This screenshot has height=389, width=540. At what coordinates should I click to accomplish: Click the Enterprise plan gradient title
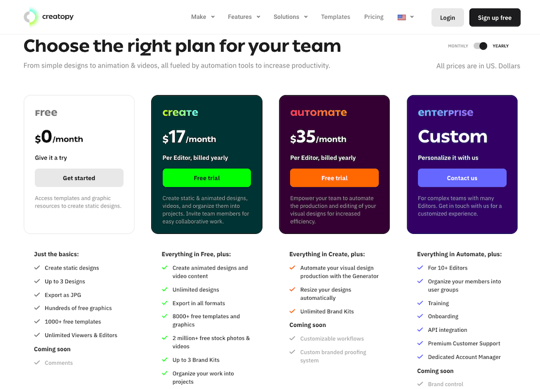click(x=446, y=113)
